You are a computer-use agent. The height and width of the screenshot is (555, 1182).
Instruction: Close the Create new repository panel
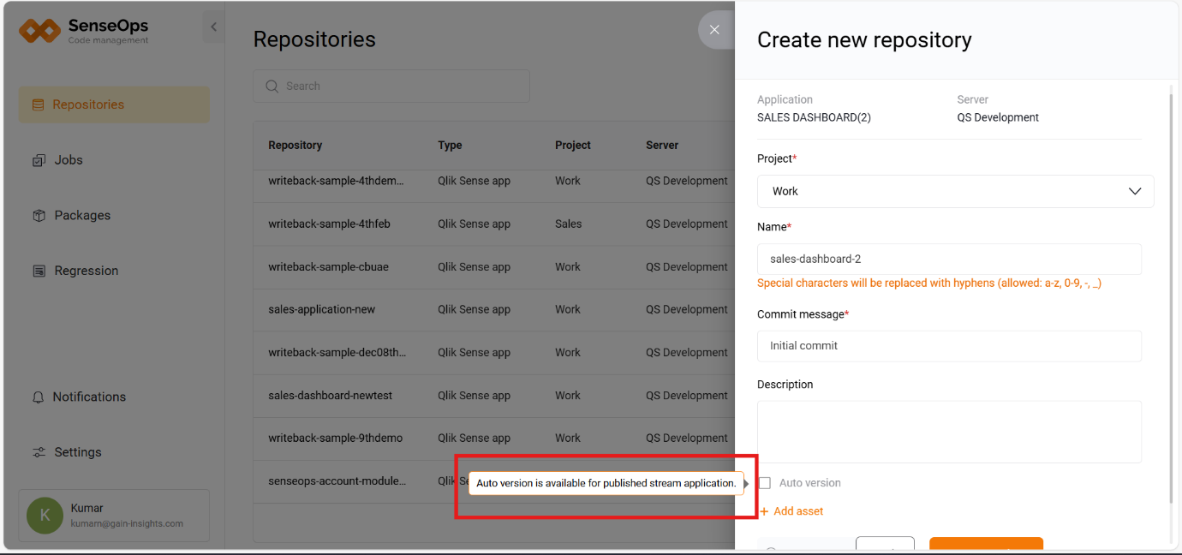tap(714, 30)
